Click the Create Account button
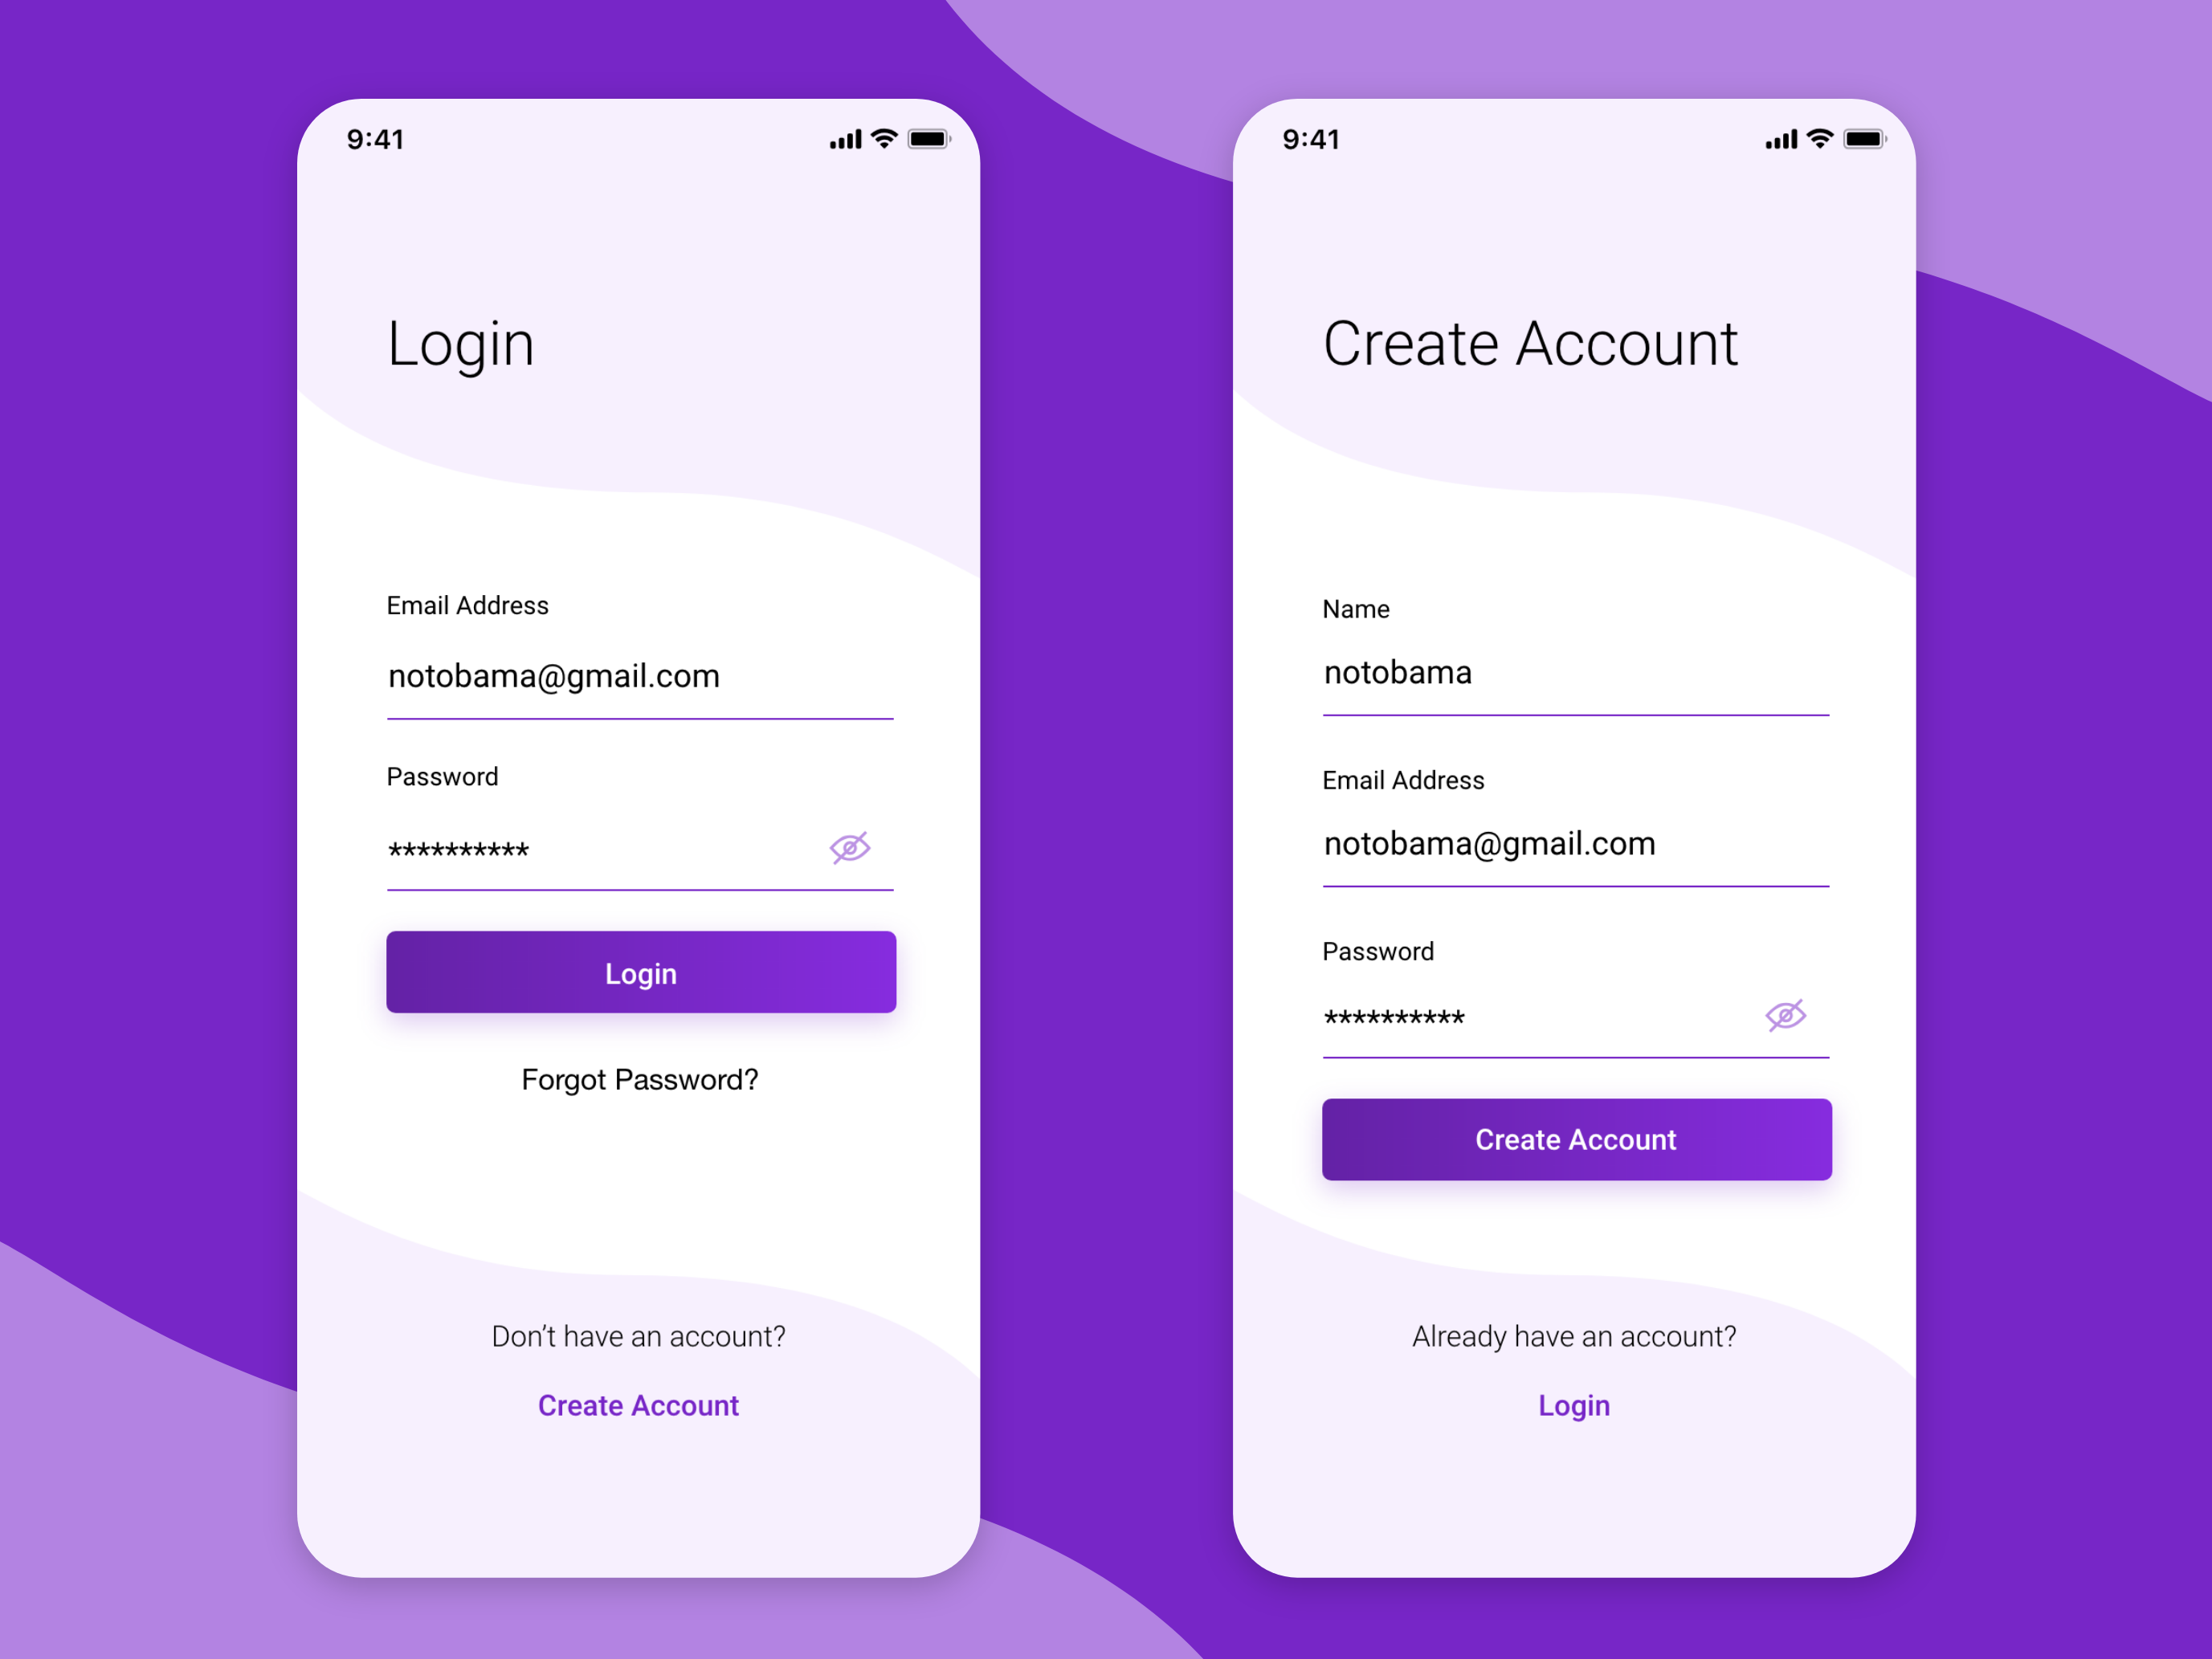2212x1659 pixels. pos(1569,1138)
